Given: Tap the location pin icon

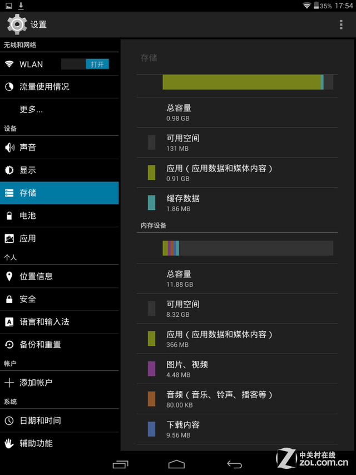Looking at the screenshot, I should coord(9,276).
